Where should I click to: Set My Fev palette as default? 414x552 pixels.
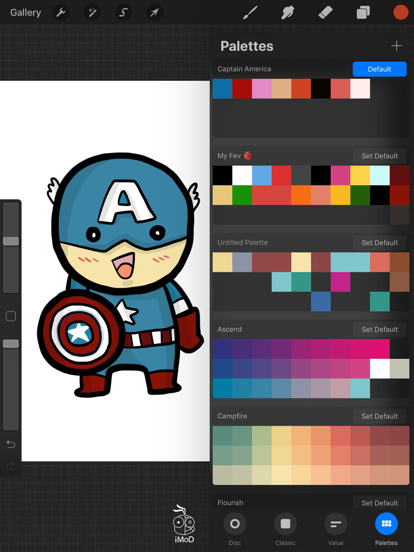[x=379, y=156]
